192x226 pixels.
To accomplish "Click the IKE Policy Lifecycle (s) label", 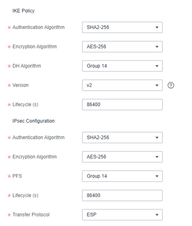I will [25, 104].
